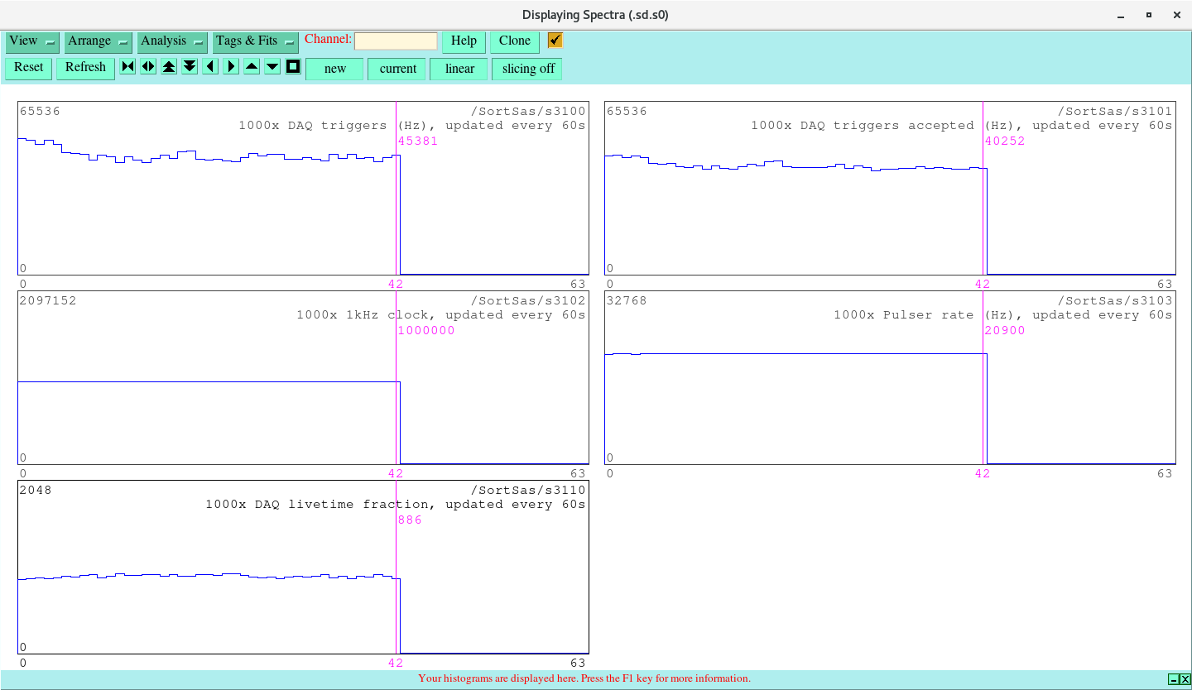Screen dimensions: 1192x690
Task: Click the Reset button
Action: (28, 68)
